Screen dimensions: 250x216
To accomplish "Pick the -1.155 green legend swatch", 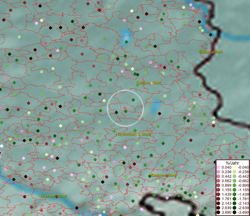I will (234, 189).
